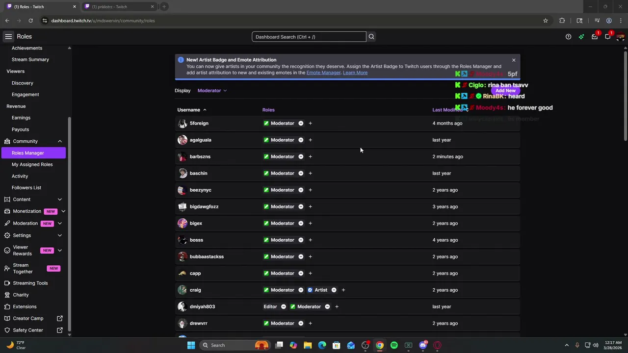Open Creator Camp external link

(x=33, y=319)
